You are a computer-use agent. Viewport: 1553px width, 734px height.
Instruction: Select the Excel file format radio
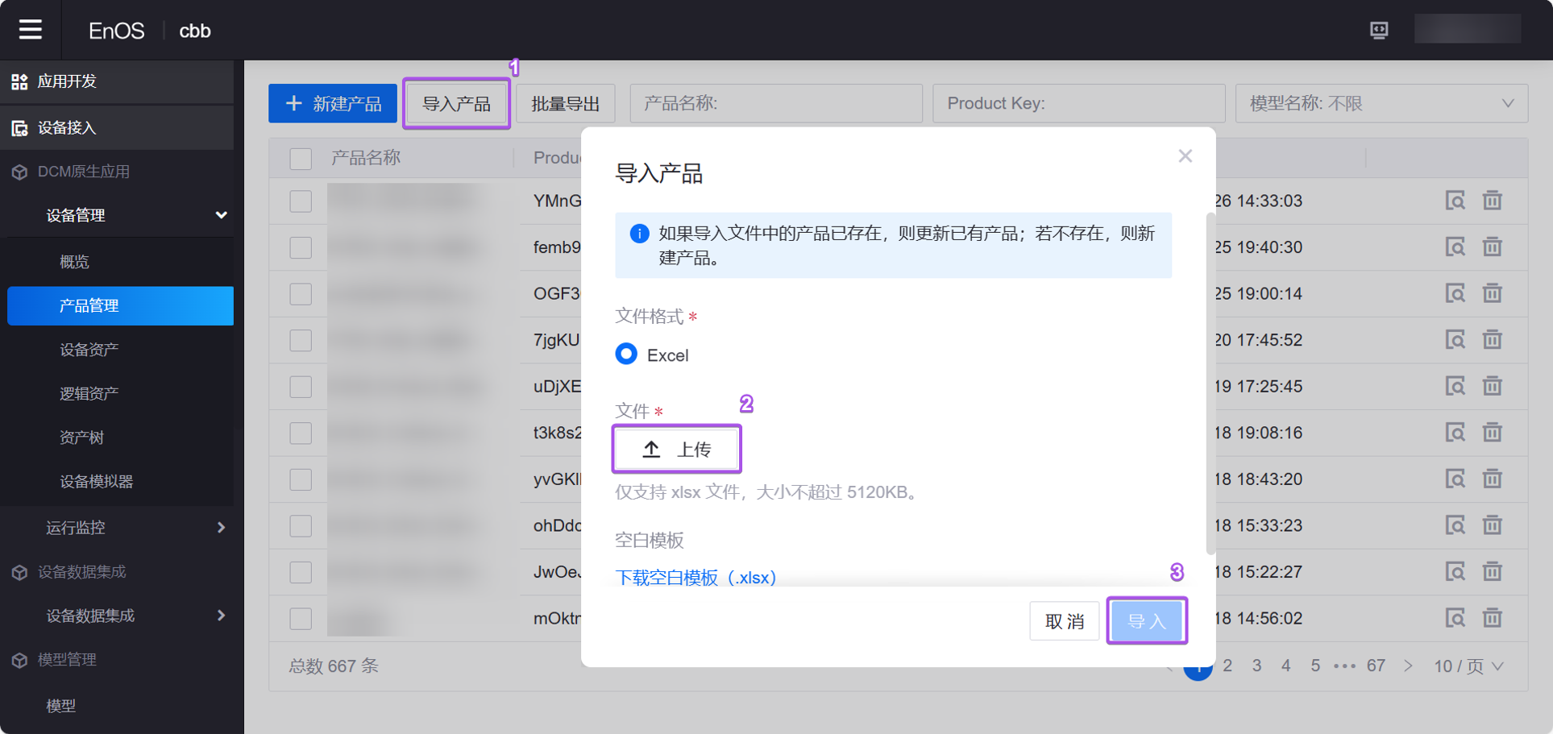tap(626, 355)
